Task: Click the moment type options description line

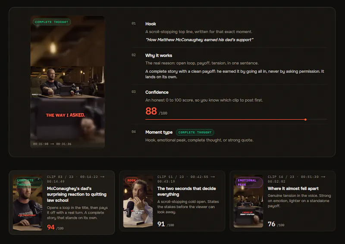Action: click(x=199, y=140)
